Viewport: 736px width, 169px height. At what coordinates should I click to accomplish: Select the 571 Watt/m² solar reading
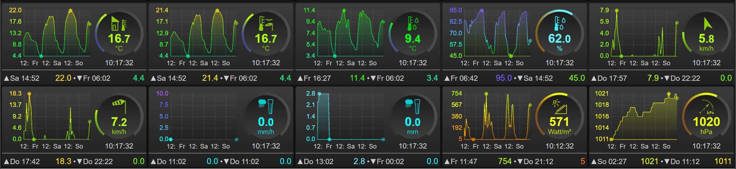tap(560, 122)
